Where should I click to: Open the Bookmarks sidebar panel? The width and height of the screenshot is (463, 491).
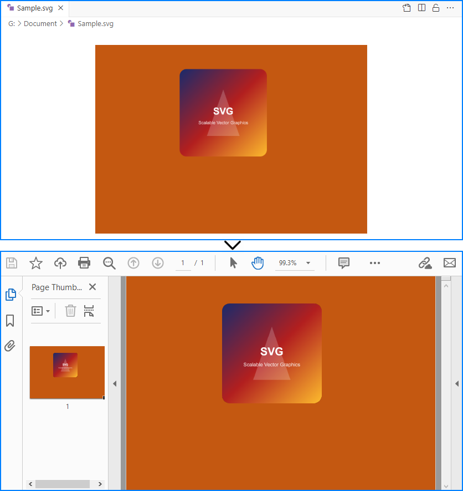click(10, 321)
